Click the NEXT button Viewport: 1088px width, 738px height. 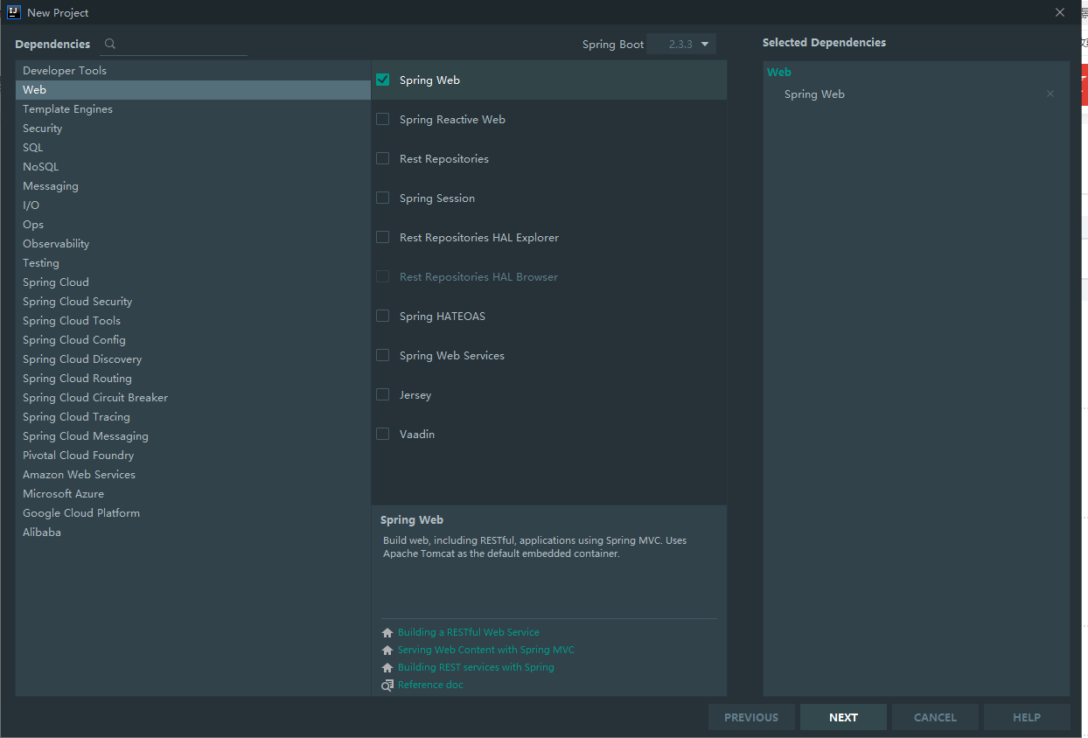(843, 717)
